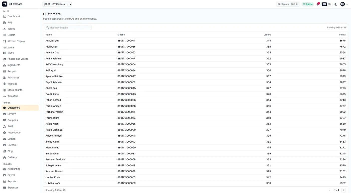Click the Delivery bike icon
The width and height of the screenshot is (351, 193).
(5, 157)
